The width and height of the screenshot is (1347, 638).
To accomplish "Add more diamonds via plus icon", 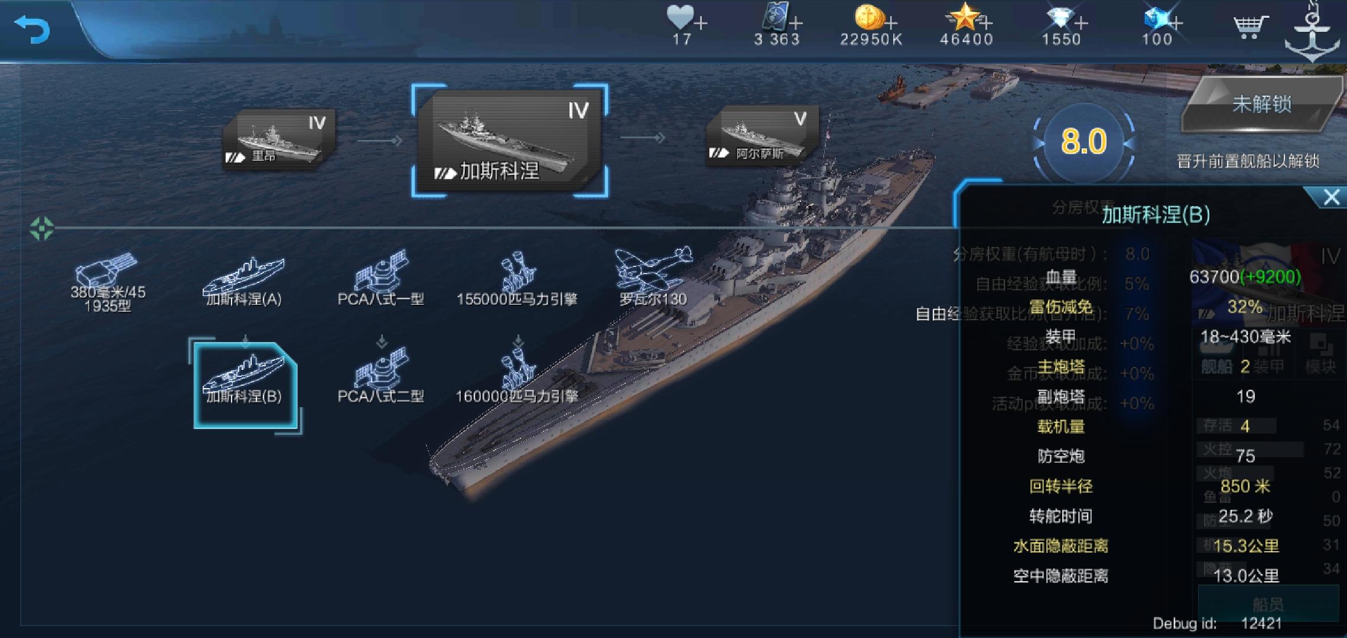I will [x=1081, y=24].
